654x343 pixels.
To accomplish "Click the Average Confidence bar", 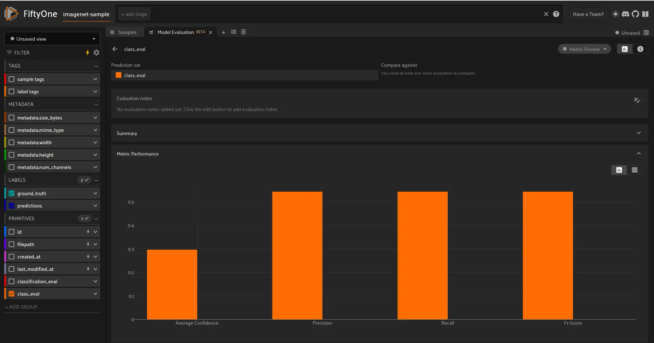I will 172,284.
